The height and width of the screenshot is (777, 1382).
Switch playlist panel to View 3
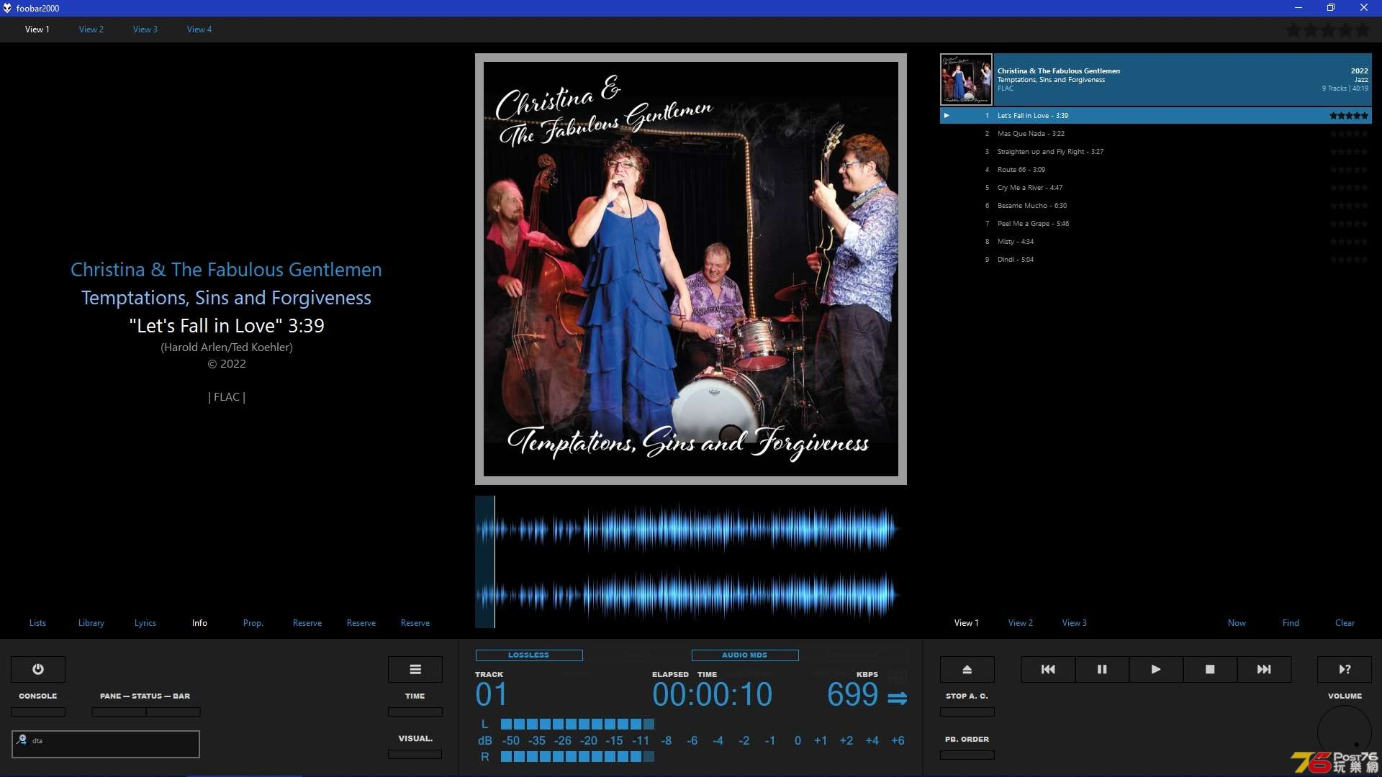pos(1075,623)
